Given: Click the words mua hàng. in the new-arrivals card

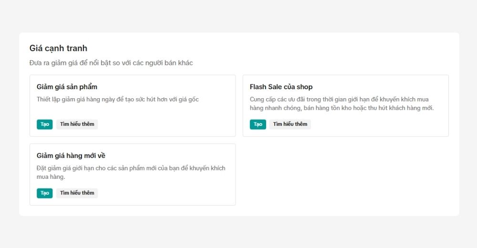Looking at the screenshot, I should pyautogui.click(x=51, y=177).
